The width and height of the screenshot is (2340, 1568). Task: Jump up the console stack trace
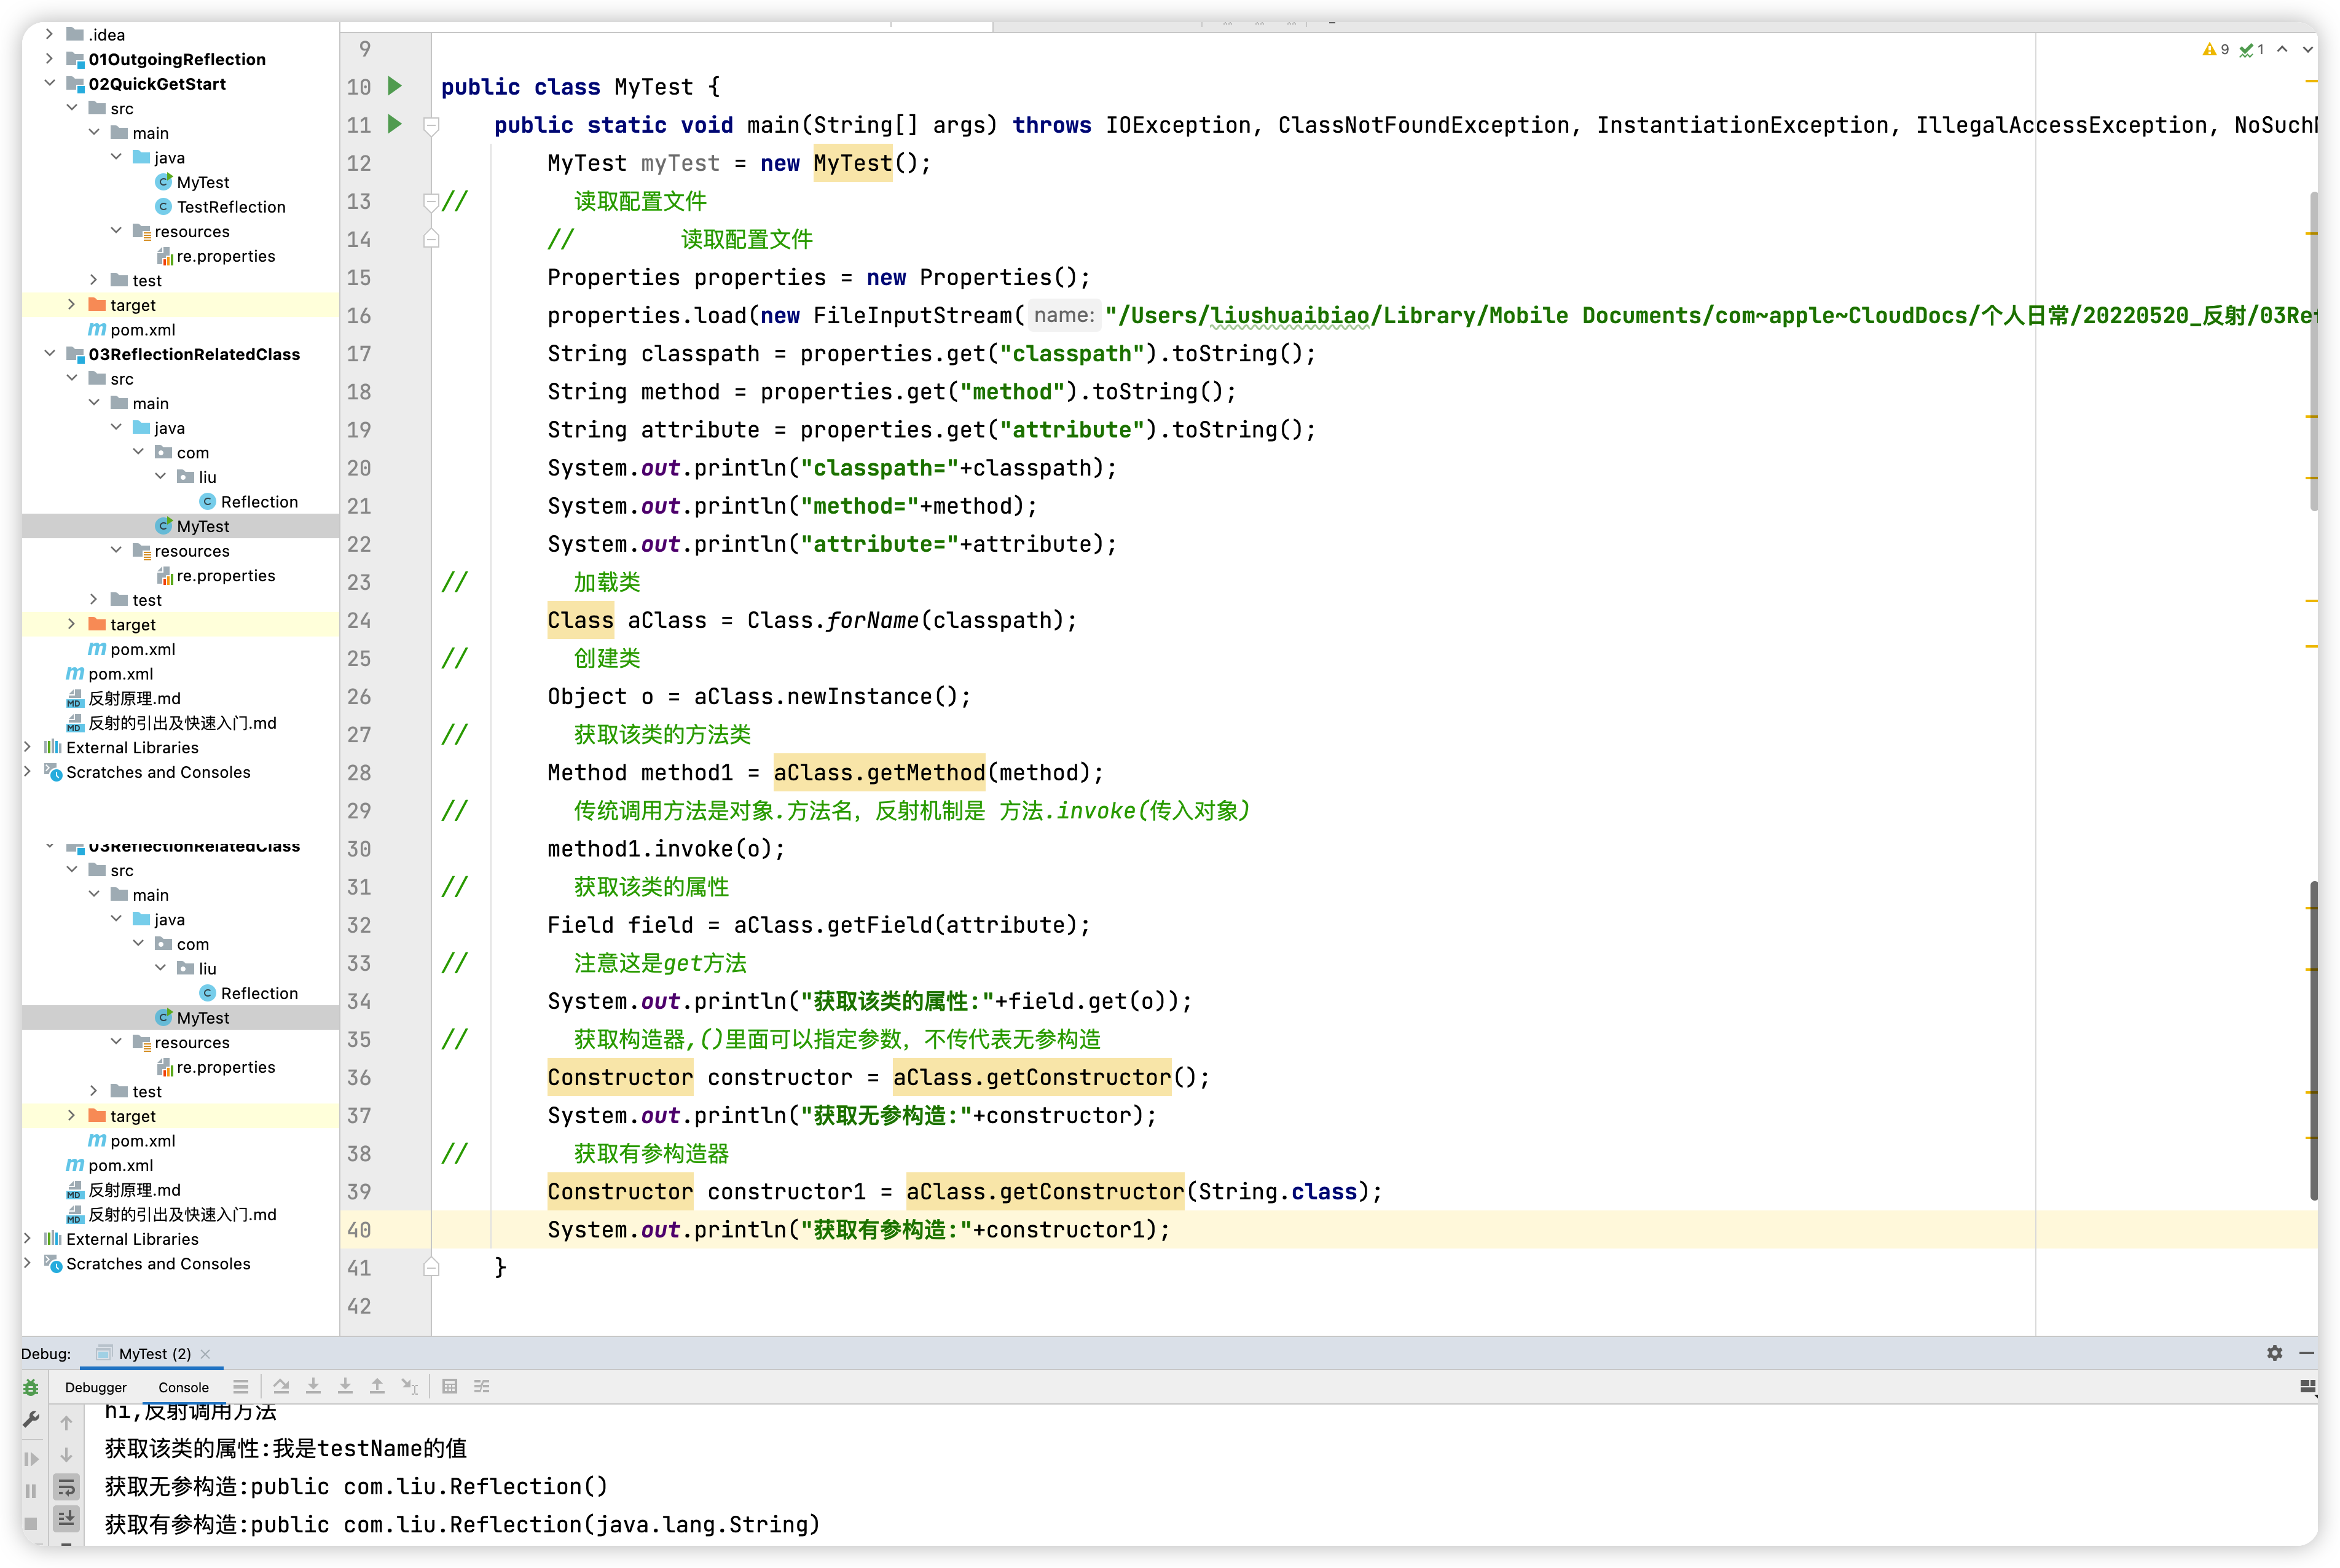[66, 1423]
